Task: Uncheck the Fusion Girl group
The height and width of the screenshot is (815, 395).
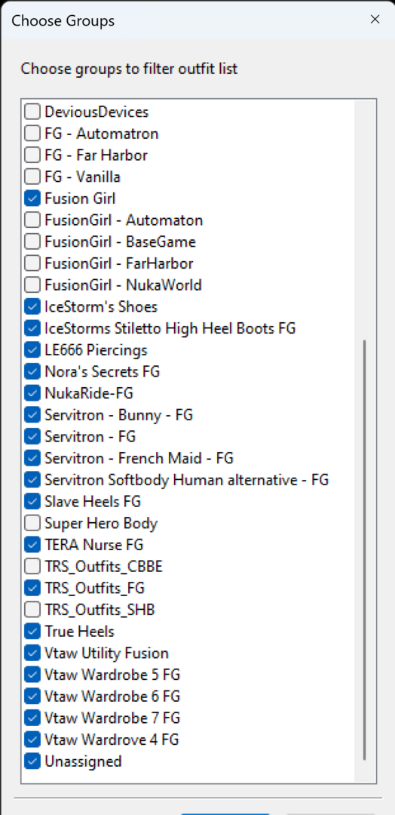Action: tap(32, 198)
